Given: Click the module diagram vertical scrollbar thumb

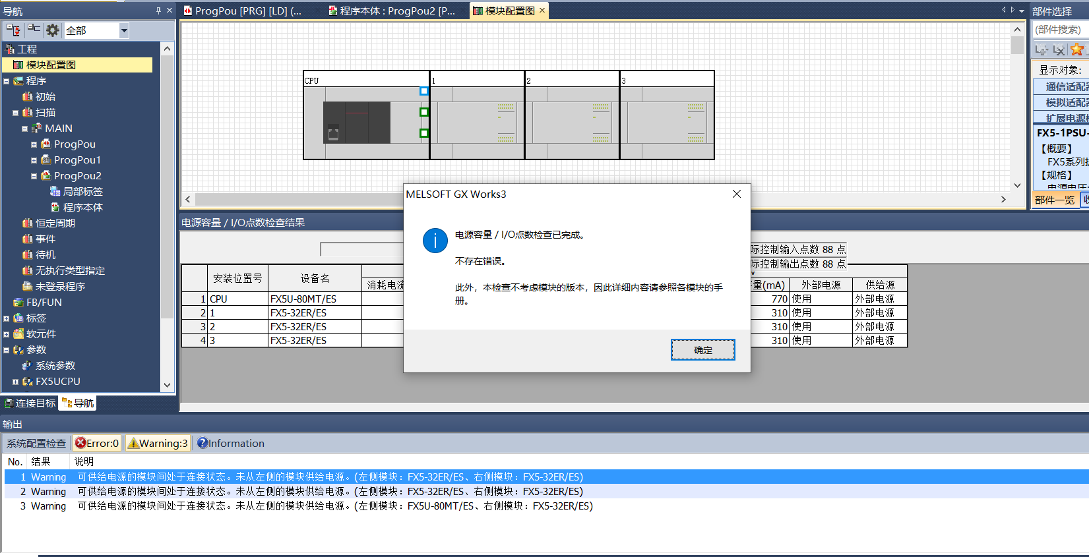Looking at the screenshot, I should tap(1017, 45).
